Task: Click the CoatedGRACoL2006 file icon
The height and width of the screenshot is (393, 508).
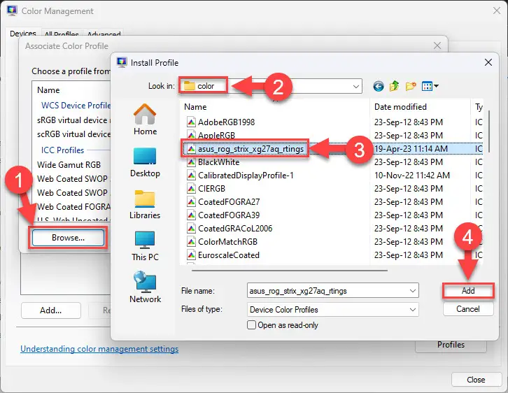Action: click(191, 228)
